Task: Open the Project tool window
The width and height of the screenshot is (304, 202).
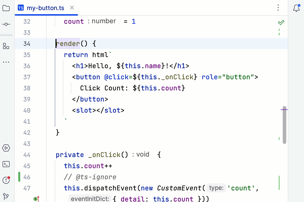Action: point(6,8)
